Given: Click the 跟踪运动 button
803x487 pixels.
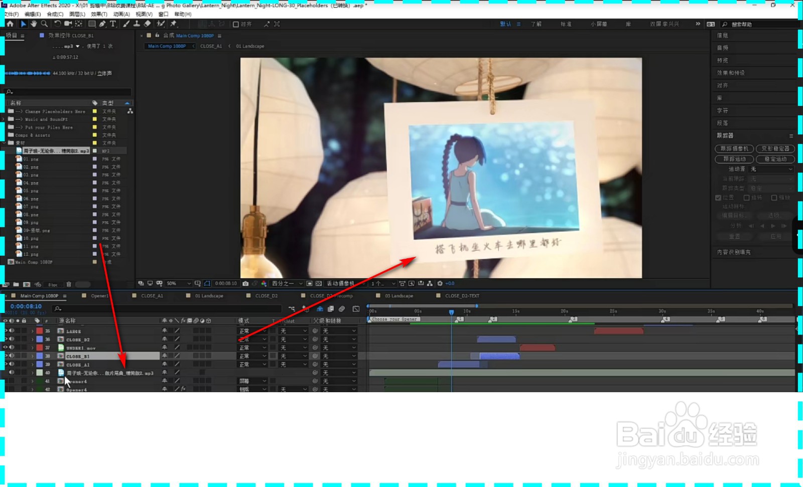Looking at the screenshot, I should click(734, 159).
